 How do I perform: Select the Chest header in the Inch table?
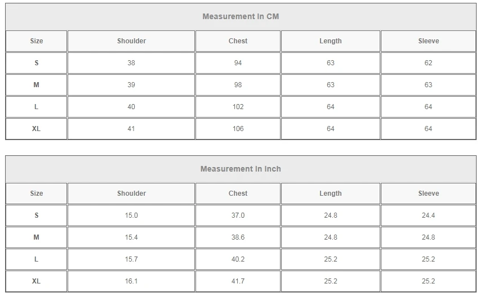click(238, 193)
